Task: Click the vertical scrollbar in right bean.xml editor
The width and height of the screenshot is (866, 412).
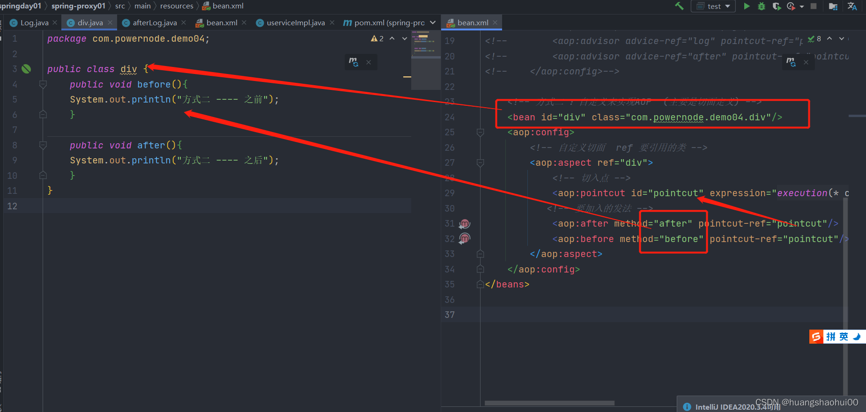Action: tap(845, 297)
